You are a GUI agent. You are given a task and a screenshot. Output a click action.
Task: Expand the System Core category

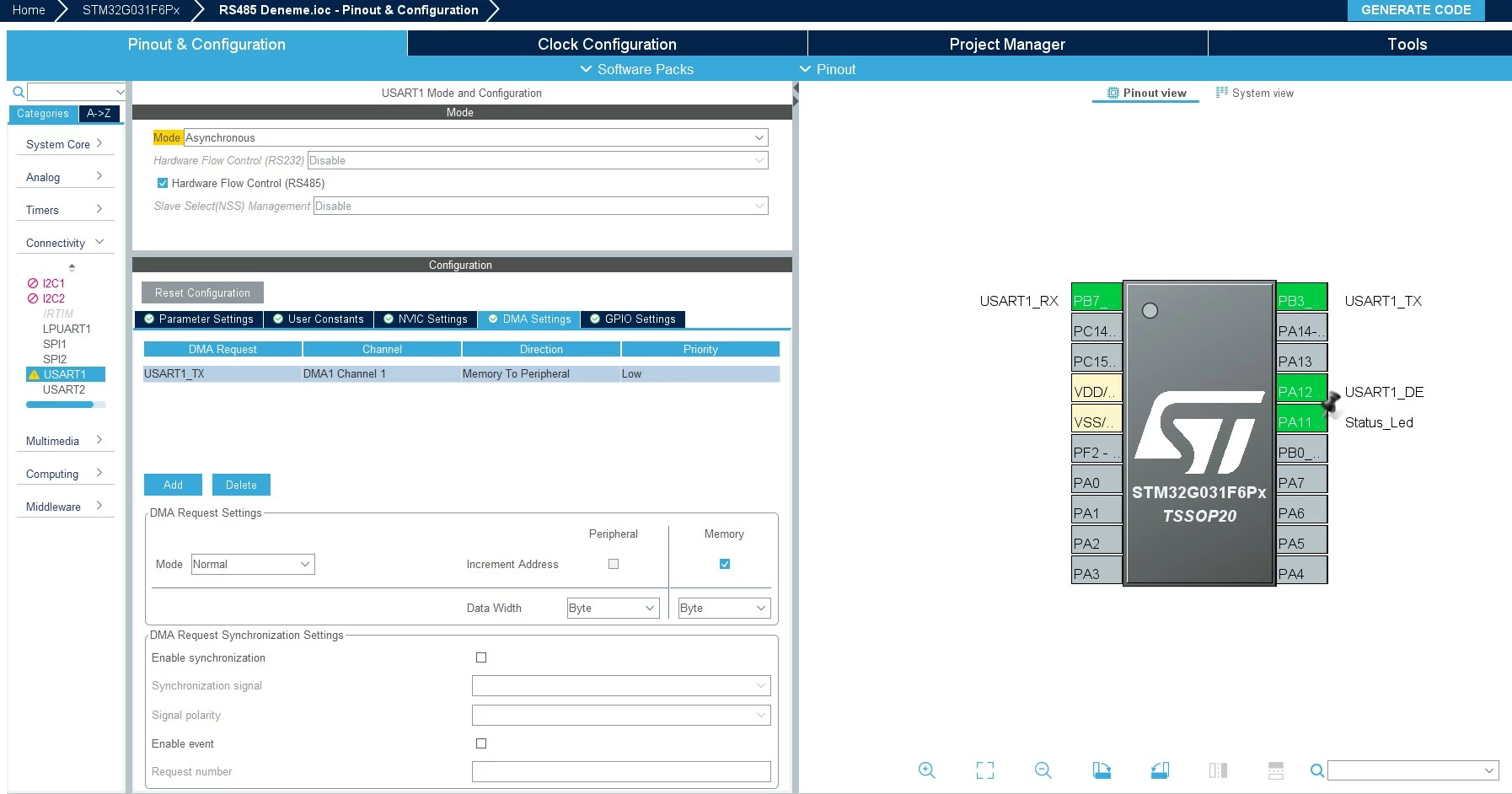point(65,144)
